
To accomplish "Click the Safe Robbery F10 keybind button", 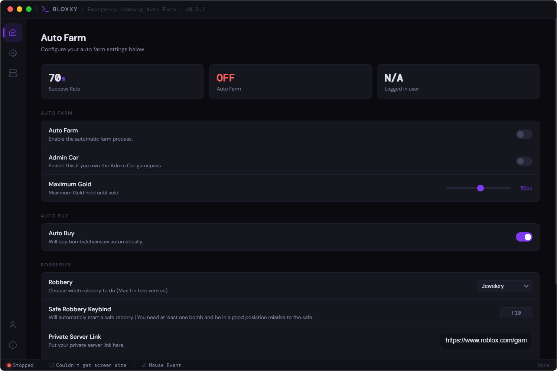I will [516, 313].
